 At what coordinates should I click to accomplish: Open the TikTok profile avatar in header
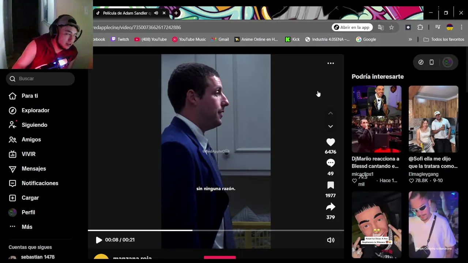point(448,62)
